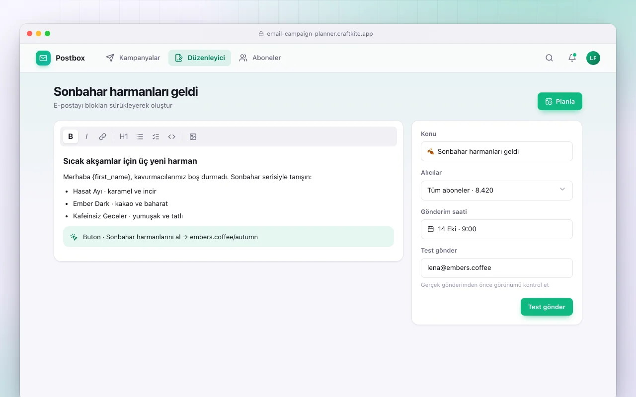Click the Planla button
Viewport: 636px width, 397px height.
click(560, 101)
